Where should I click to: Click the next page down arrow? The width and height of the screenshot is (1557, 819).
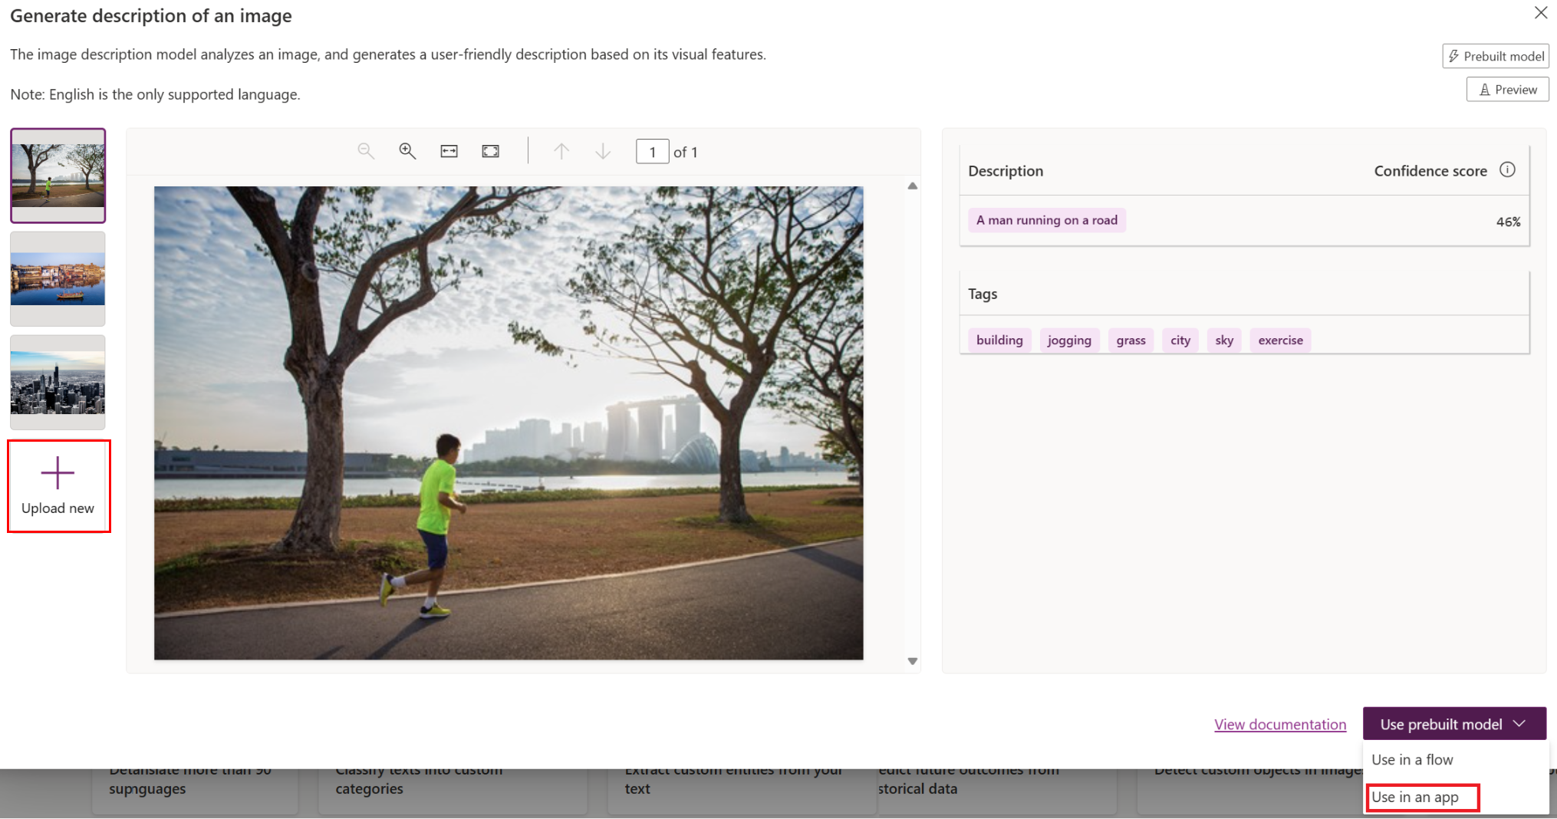pos(604,151)
